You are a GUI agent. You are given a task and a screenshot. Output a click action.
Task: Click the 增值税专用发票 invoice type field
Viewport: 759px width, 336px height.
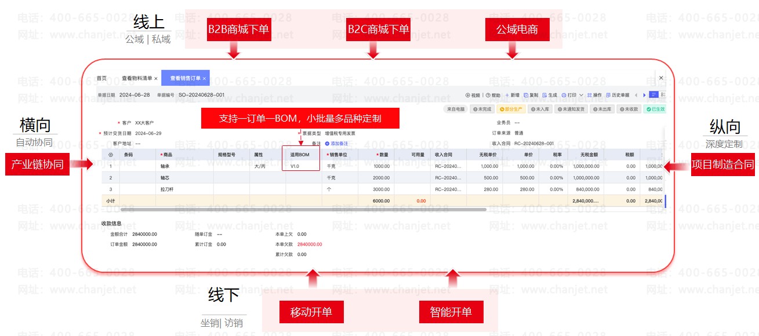pos(340,133)
